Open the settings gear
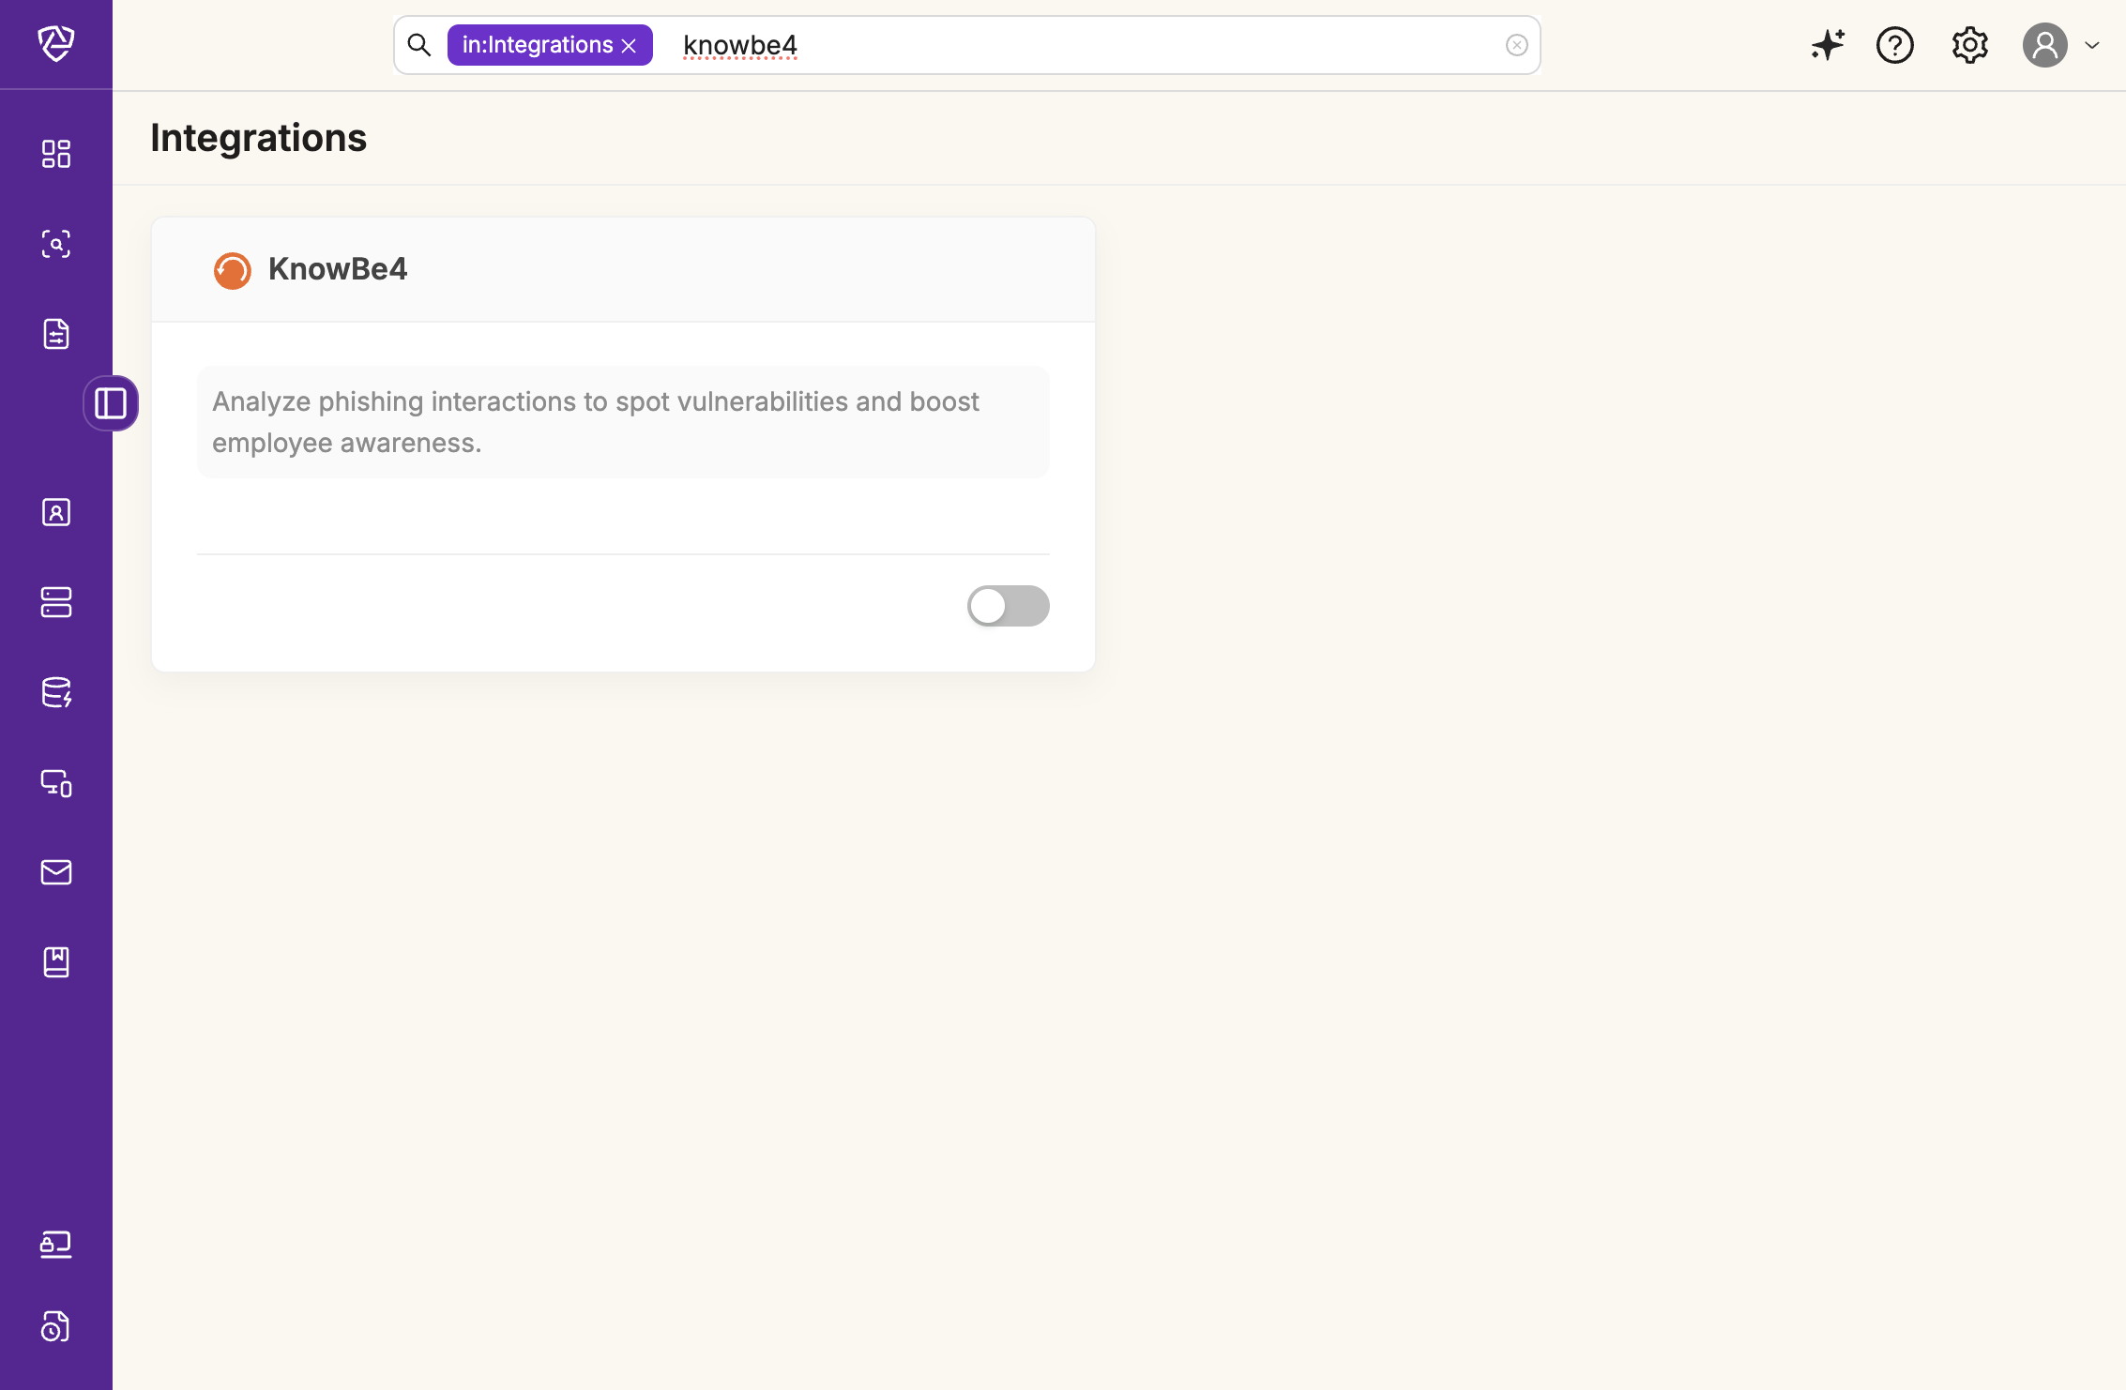 coord(1970,45)
